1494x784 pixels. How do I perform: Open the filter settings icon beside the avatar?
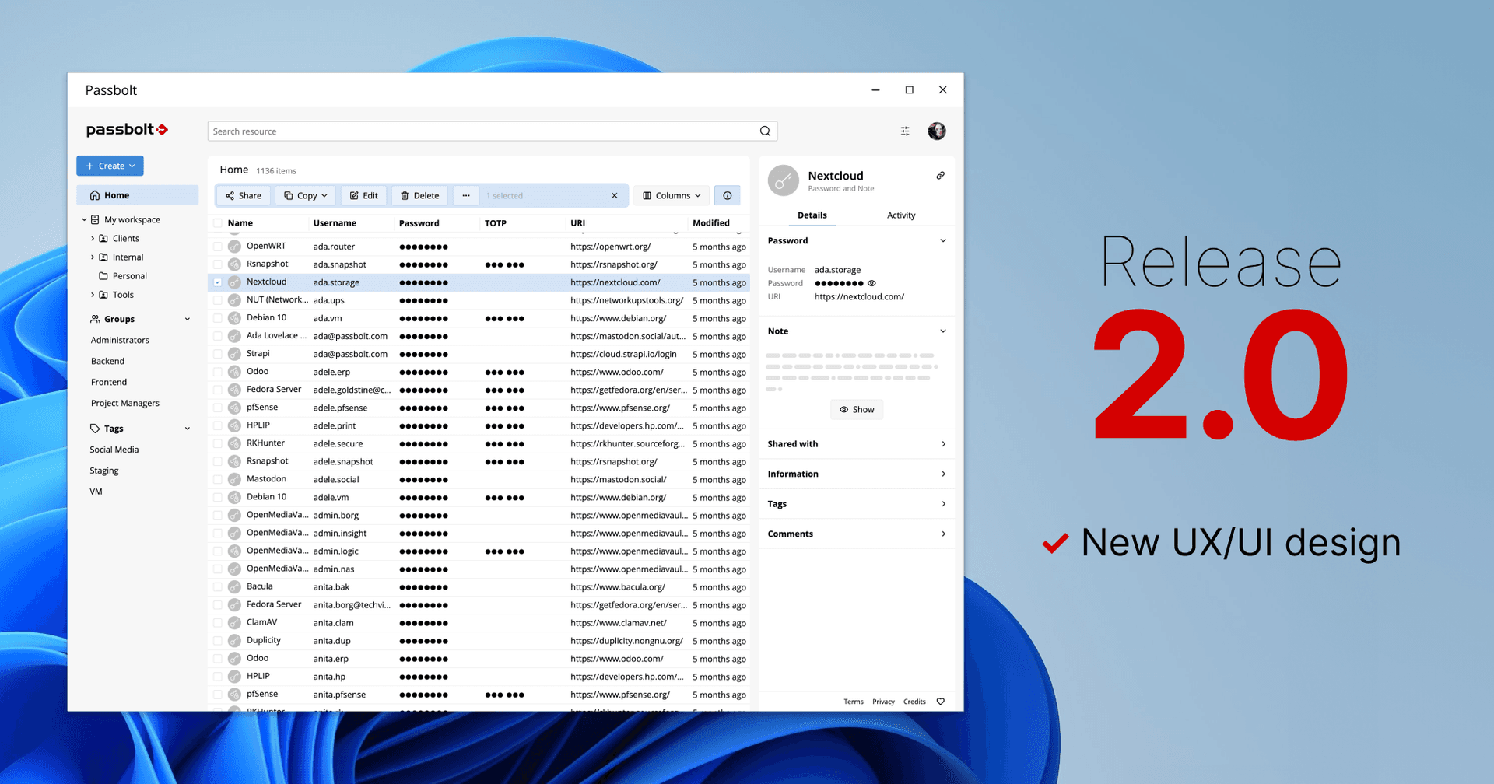click(904, 131)
